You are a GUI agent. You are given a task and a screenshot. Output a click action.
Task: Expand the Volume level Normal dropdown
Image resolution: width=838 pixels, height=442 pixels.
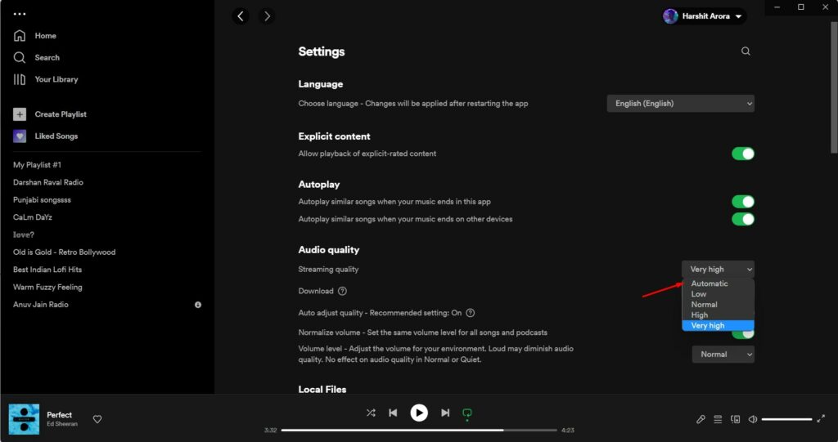pyautogui.click(x=723, y=355)
